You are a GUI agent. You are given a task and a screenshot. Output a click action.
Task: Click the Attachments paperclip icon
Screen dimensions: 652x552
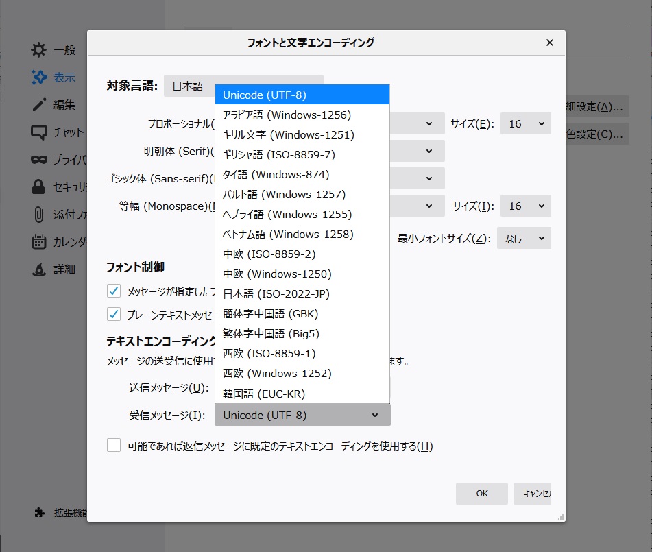39,215
